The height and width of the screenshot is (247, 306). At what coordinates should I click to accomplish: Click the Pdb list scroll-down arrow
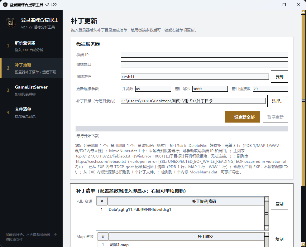click(266, 228)
